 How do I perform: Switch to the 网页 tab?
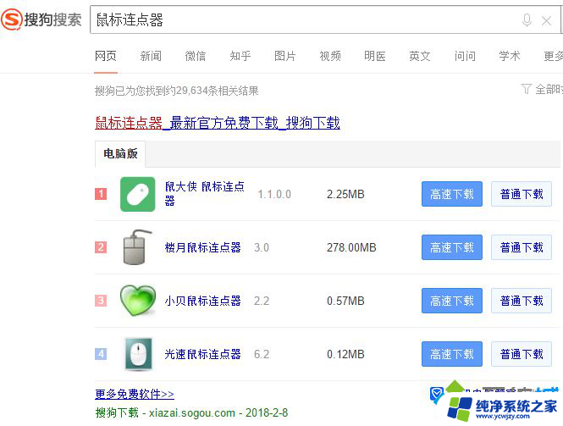tap(106, 56)
